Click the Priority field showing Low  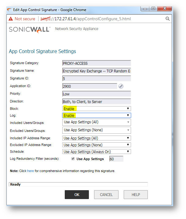97,94
